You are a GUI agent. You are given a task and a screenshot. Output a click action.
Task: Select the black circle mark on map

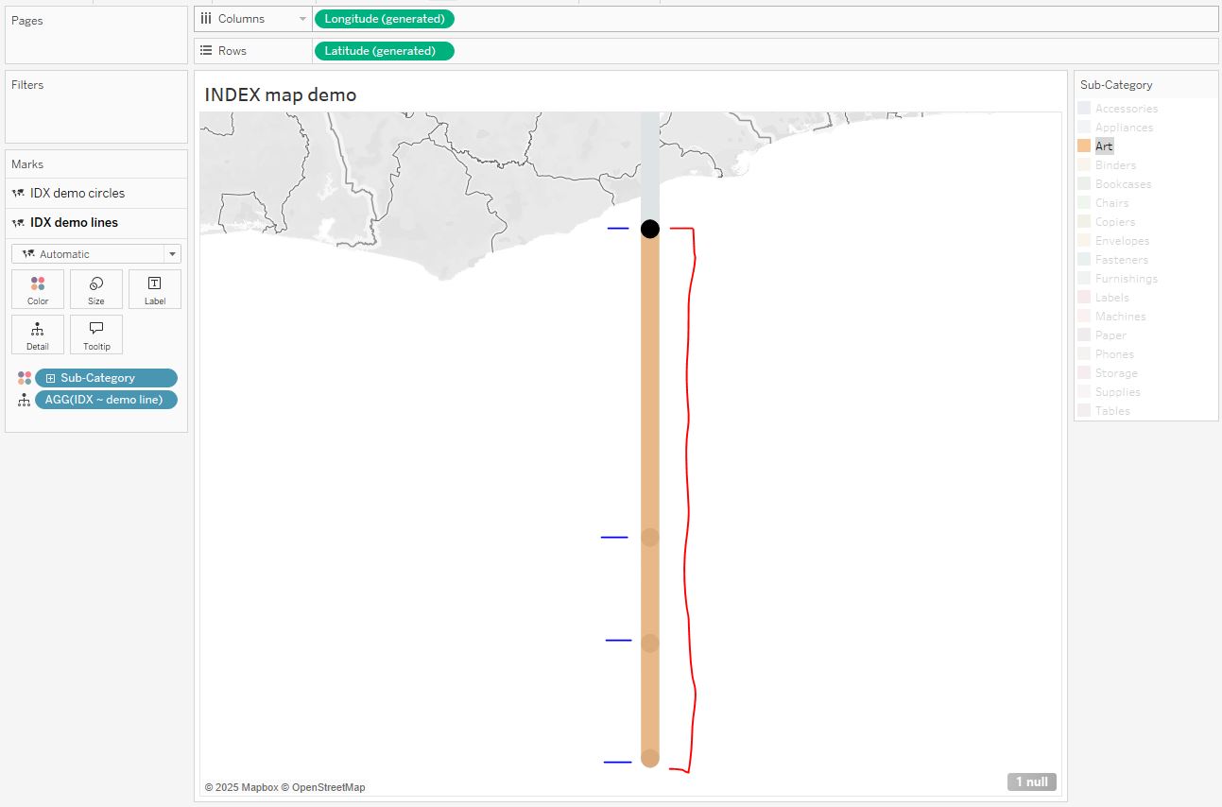650,229
